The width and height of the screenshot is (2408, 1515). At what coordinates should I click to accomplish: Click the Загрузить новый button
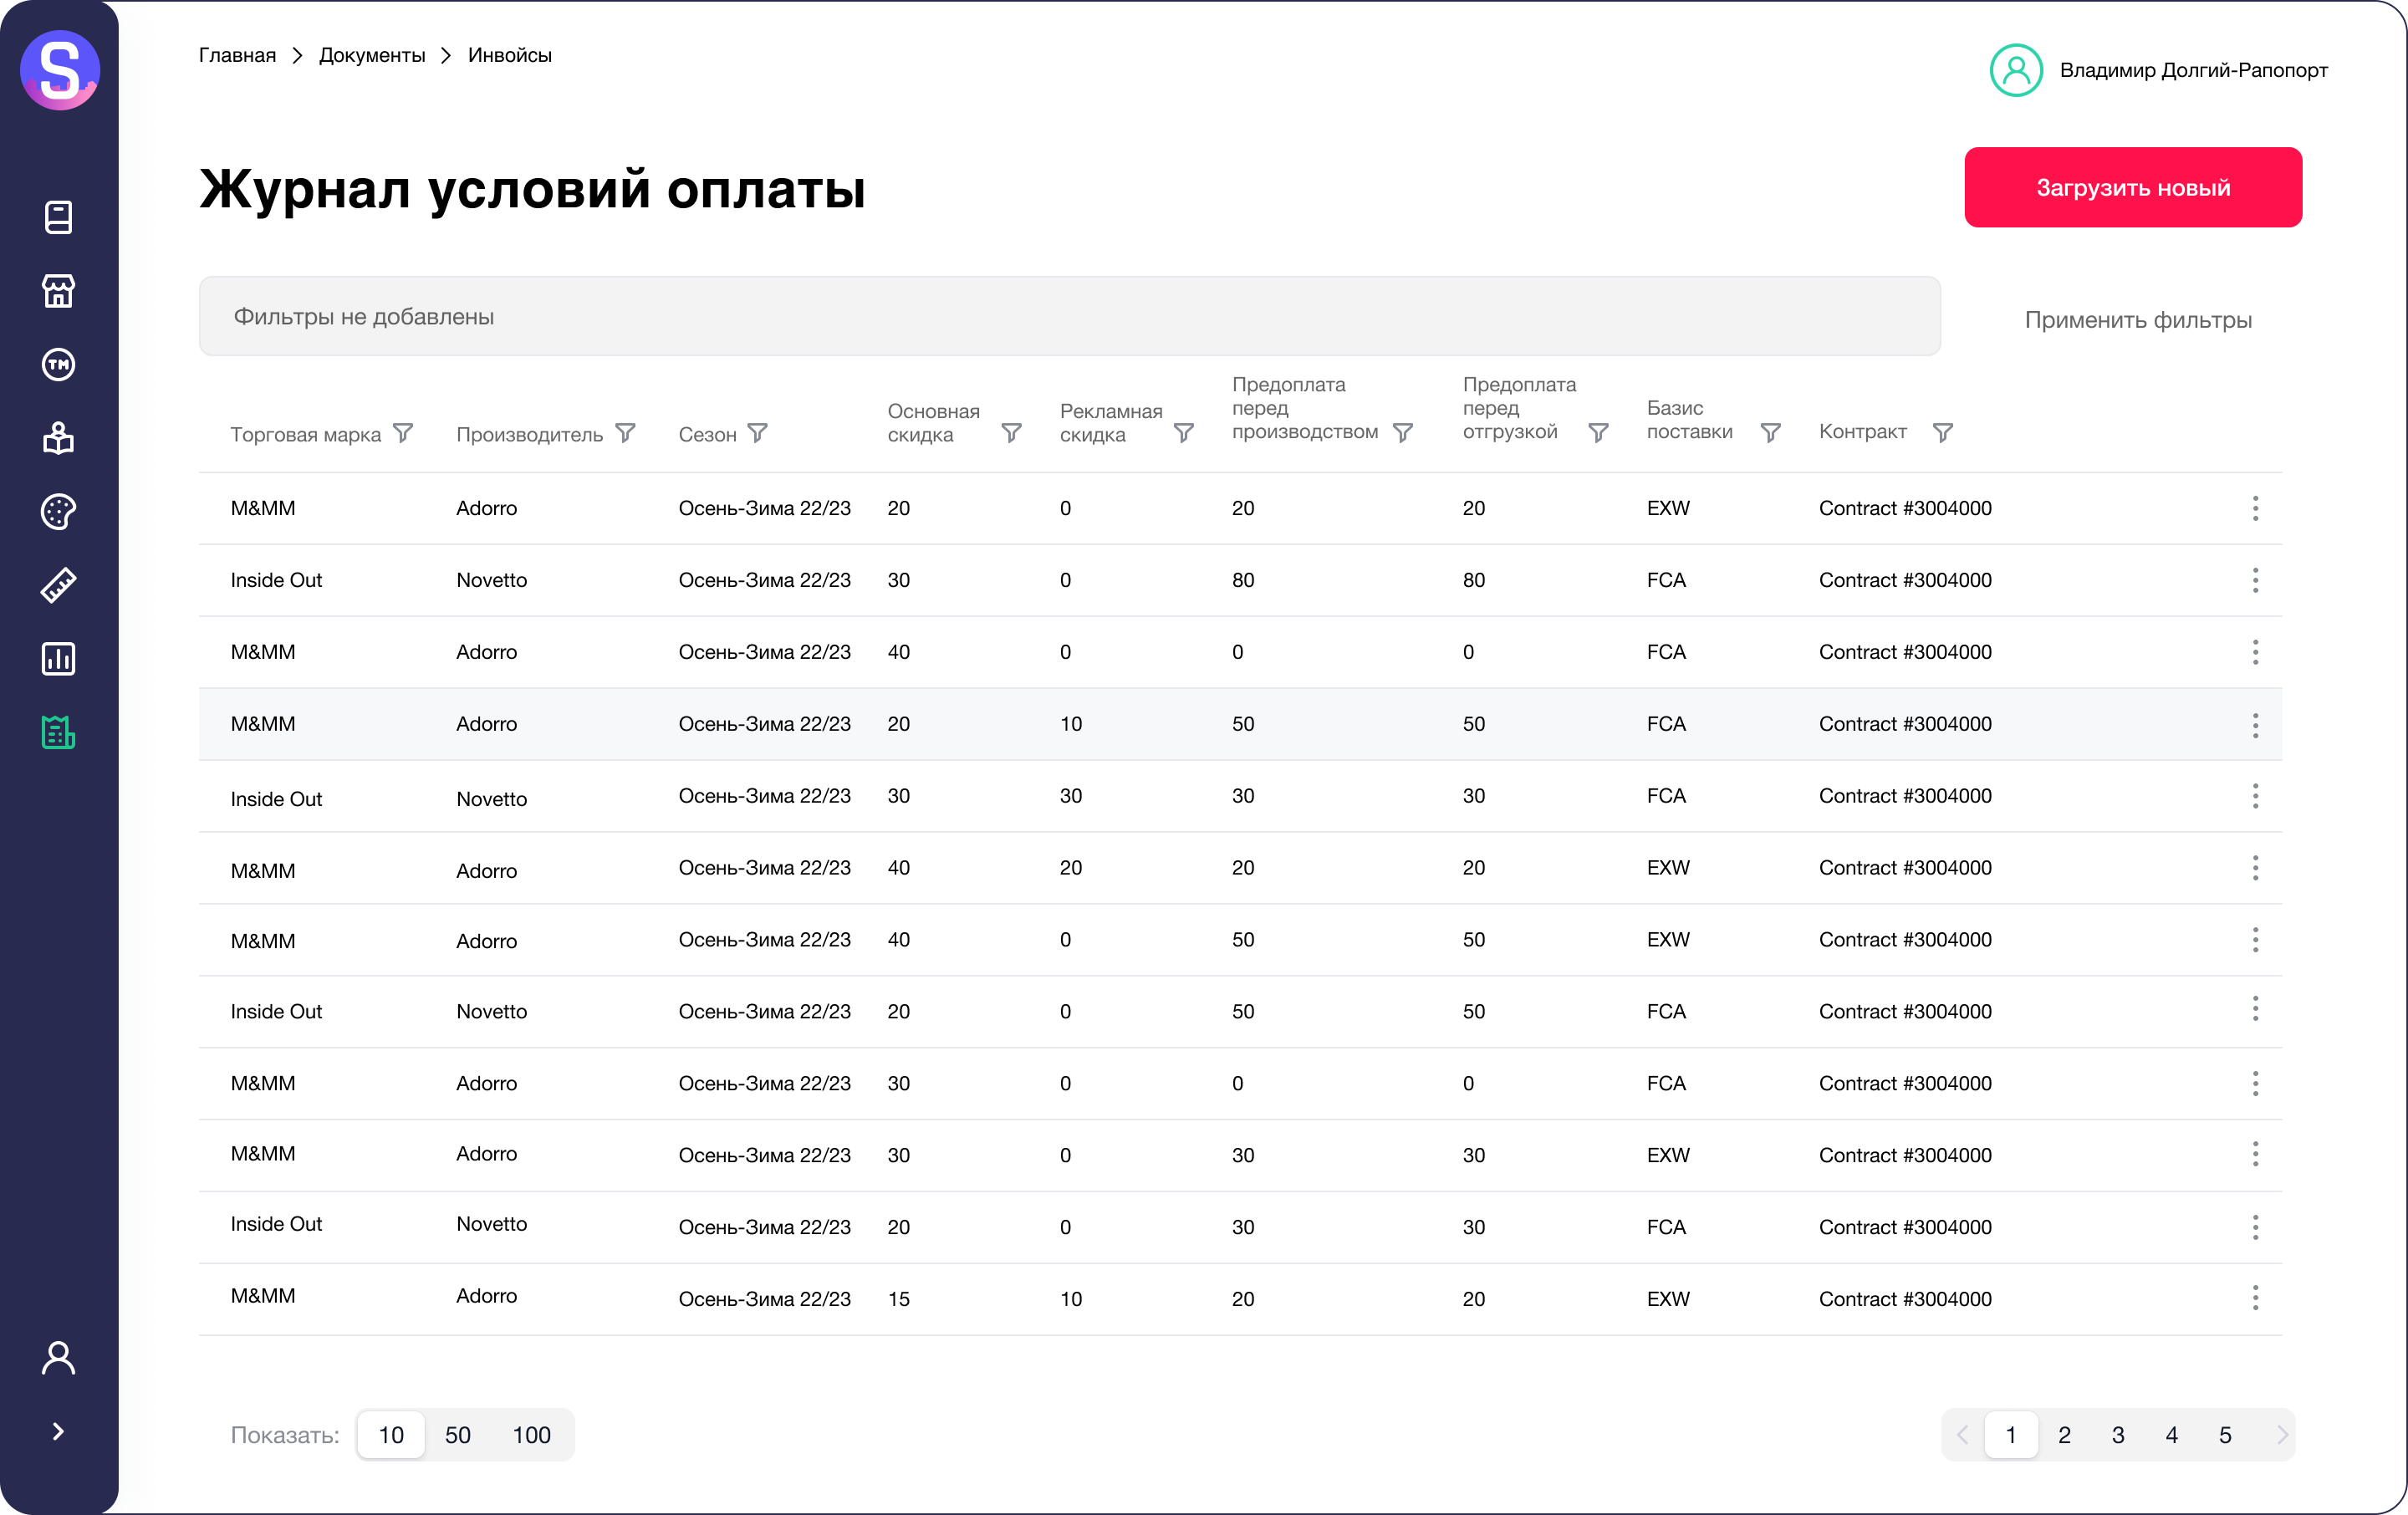[x=2132, y=188]
